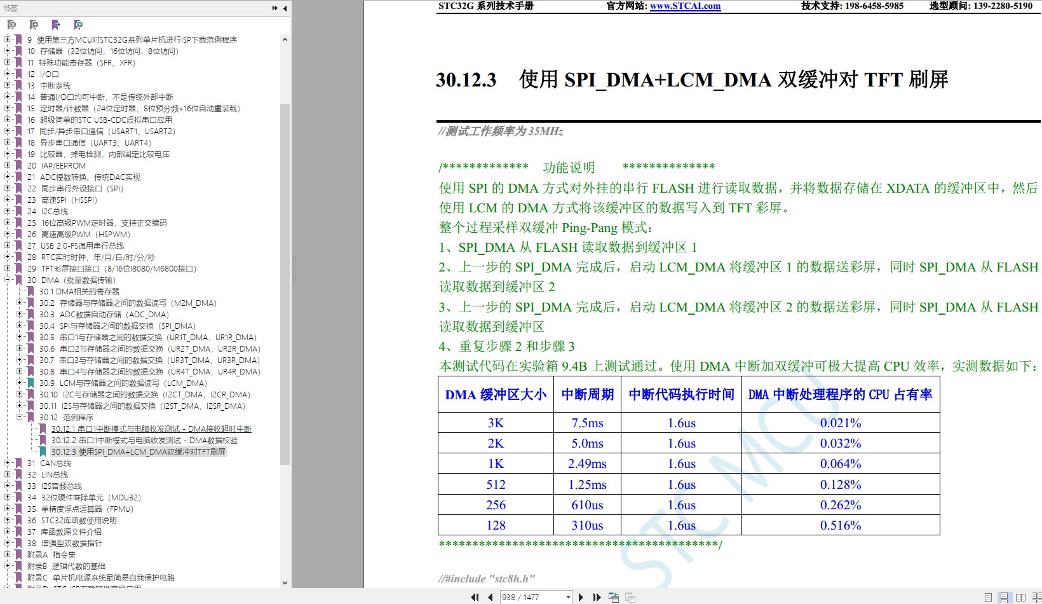Image resolution: width=1042 pixels, height=604 pixels.
Task: Open bookmark 35 单精度浮点运算器 (FPMU)
Action: point(80,509)
